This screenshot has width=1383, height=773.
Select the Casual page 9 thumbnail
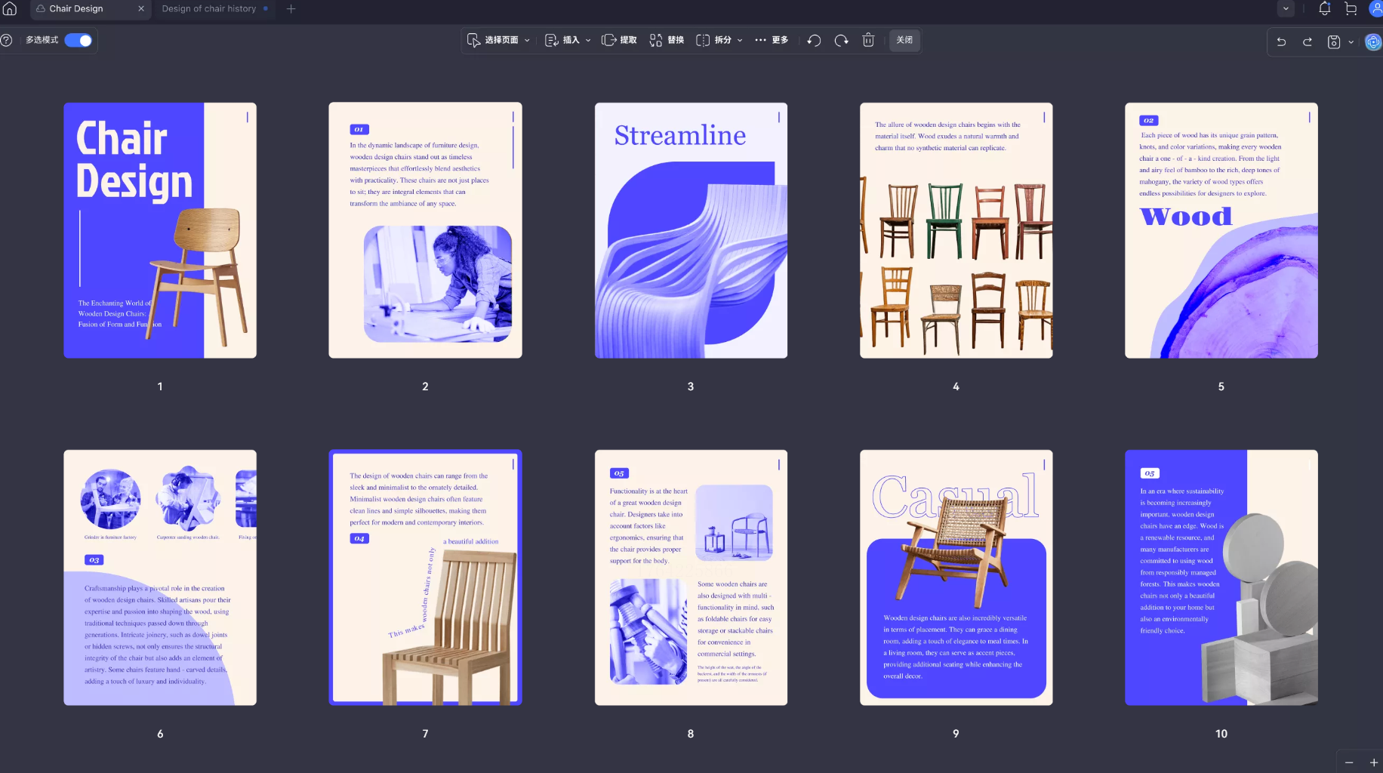(x=956, y=577)
